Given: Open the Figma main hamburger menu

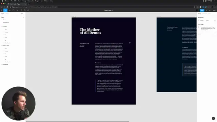Looking at the screenshot, I should (x=2, y=10).
